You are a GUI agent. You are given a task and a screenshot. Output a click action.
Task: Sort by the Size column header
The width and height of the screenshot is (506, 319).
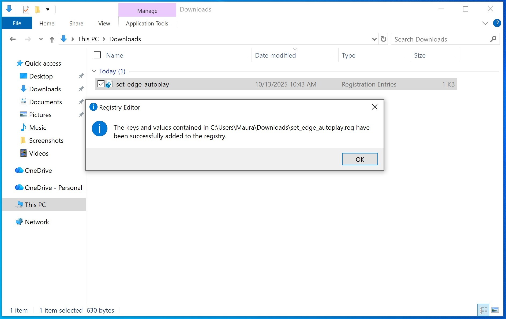coord(420,55)
